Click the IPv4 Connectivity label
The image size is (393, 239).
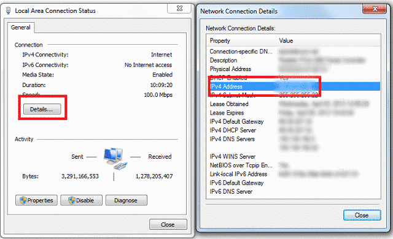(45, 55)
